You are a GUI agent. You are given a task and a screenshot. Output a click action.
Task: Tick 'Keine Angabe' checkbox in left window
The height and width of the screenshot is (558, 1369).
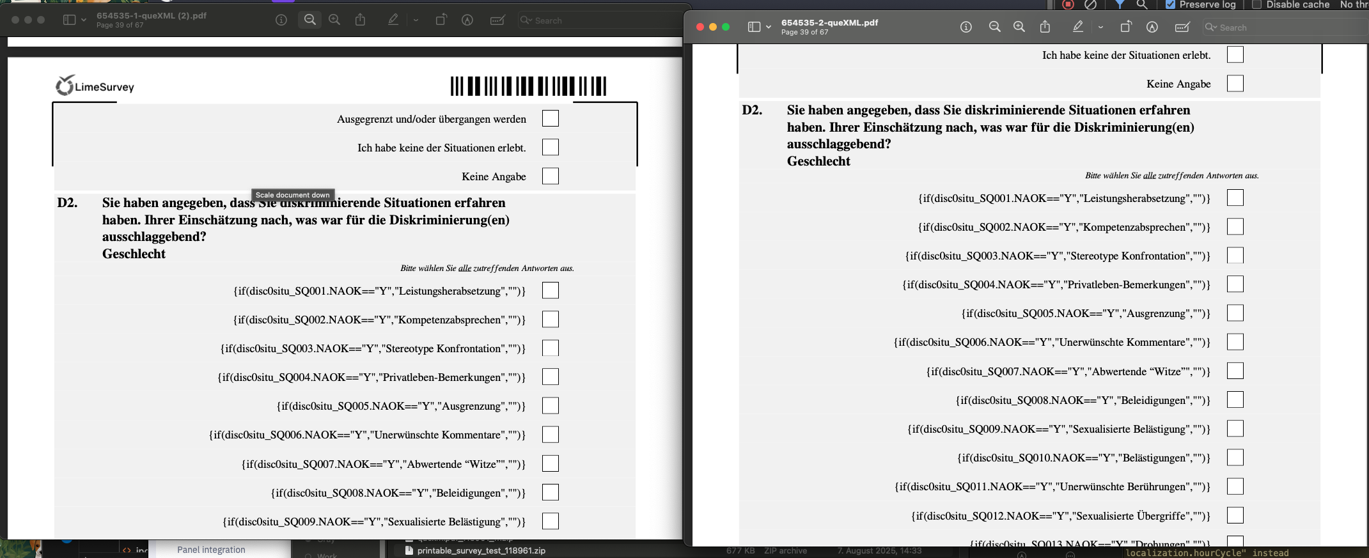[x=551, y=176]
